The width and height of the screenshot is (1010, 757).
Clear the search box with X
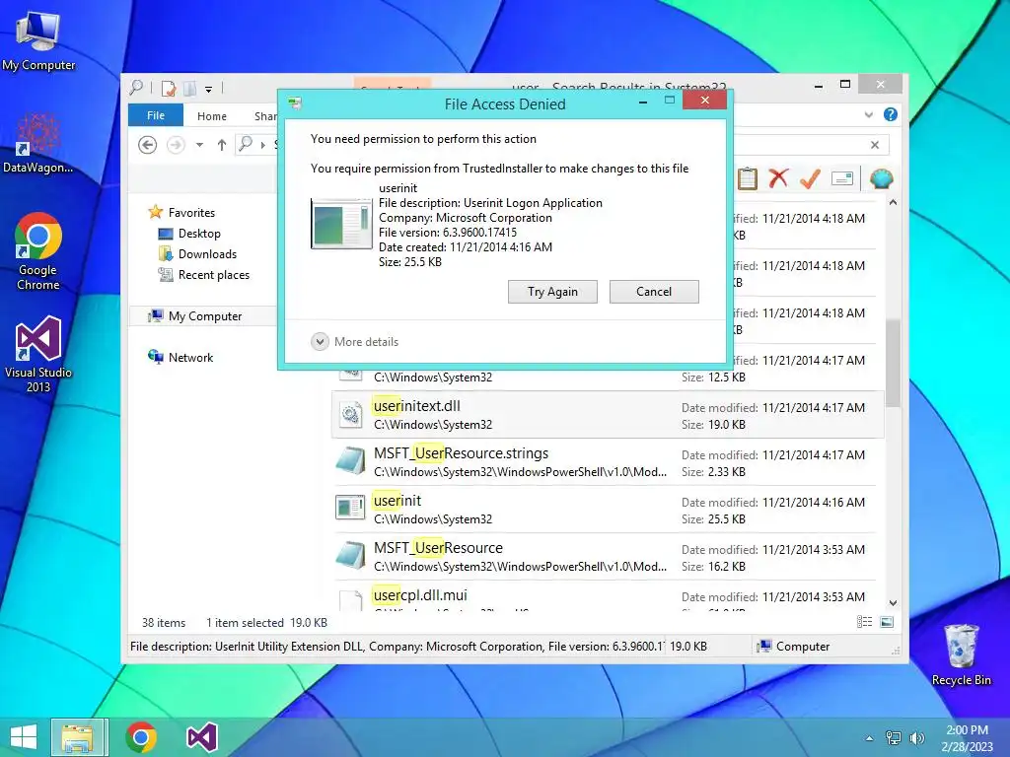875,145
